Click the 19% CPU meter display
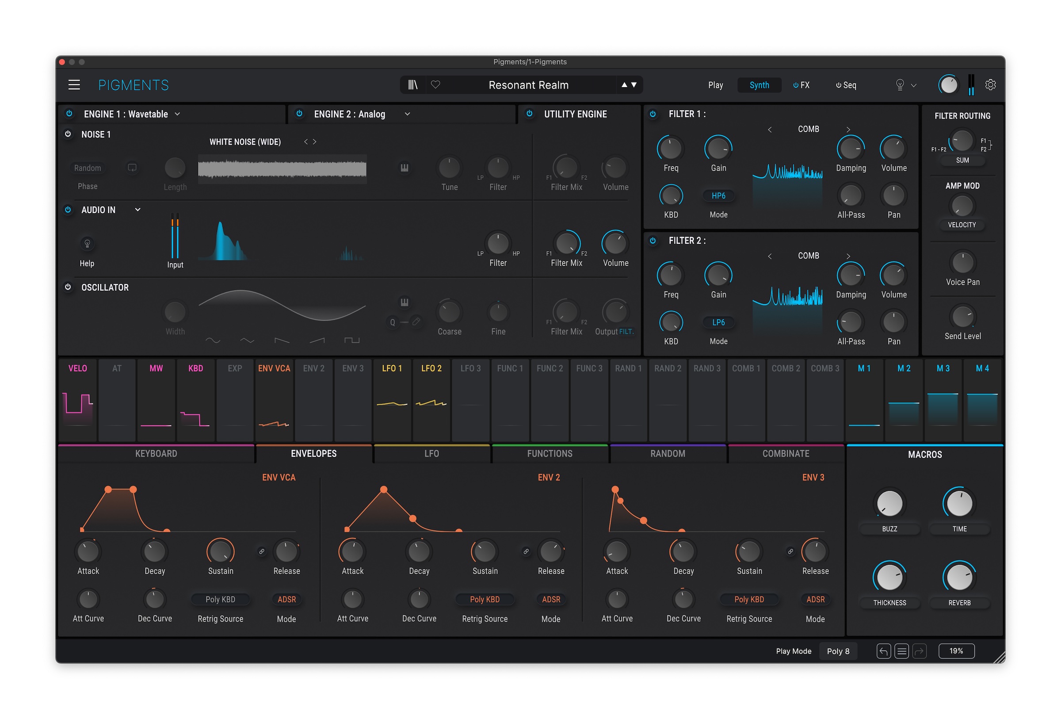The height and width of the screenshot is (719, 1061). point(957,651)
